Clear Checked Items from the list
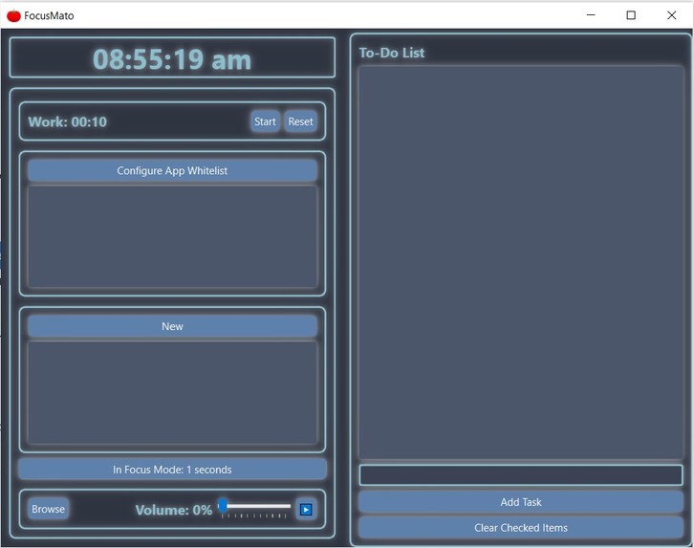This screenshot has height=548, width=694. (520, 528)
